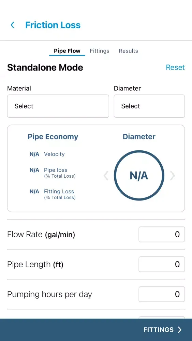Reset the Standalone Mode form

pyautogui.click(x=175, y=67)
